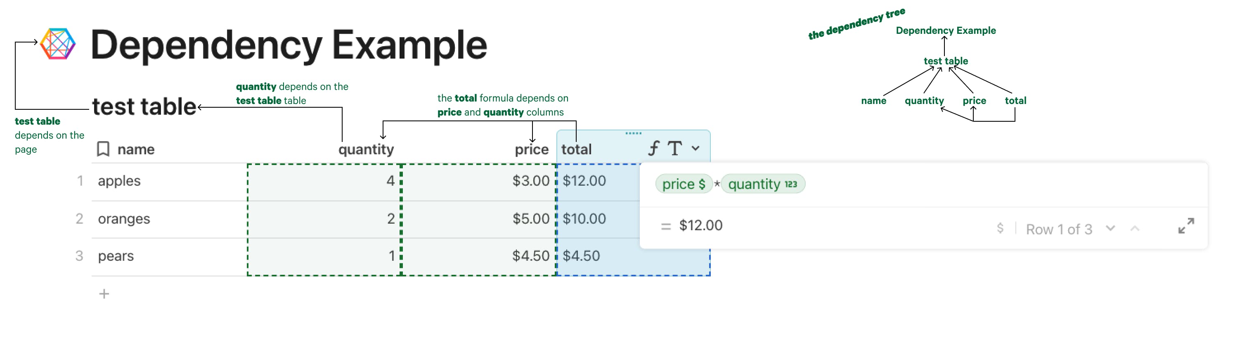Click the test table title

[x=144, y=106]
